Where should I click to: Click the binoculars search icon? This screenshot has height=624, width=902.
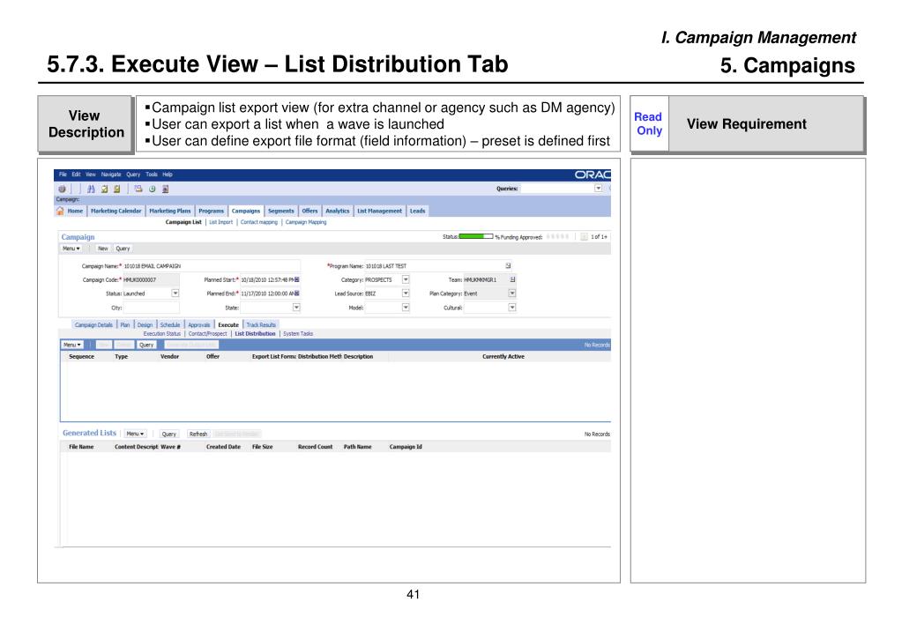(91, 189)
